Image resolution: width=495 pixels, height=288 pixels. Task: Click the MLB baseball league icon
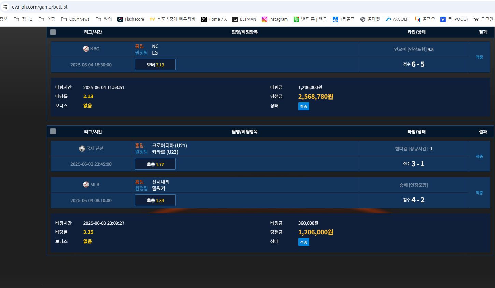point(86,184)
